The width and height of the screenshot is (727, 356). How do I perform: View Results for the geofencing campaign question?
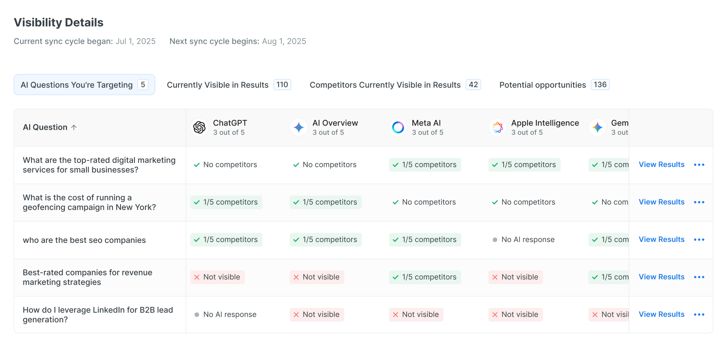pos(661,202)
